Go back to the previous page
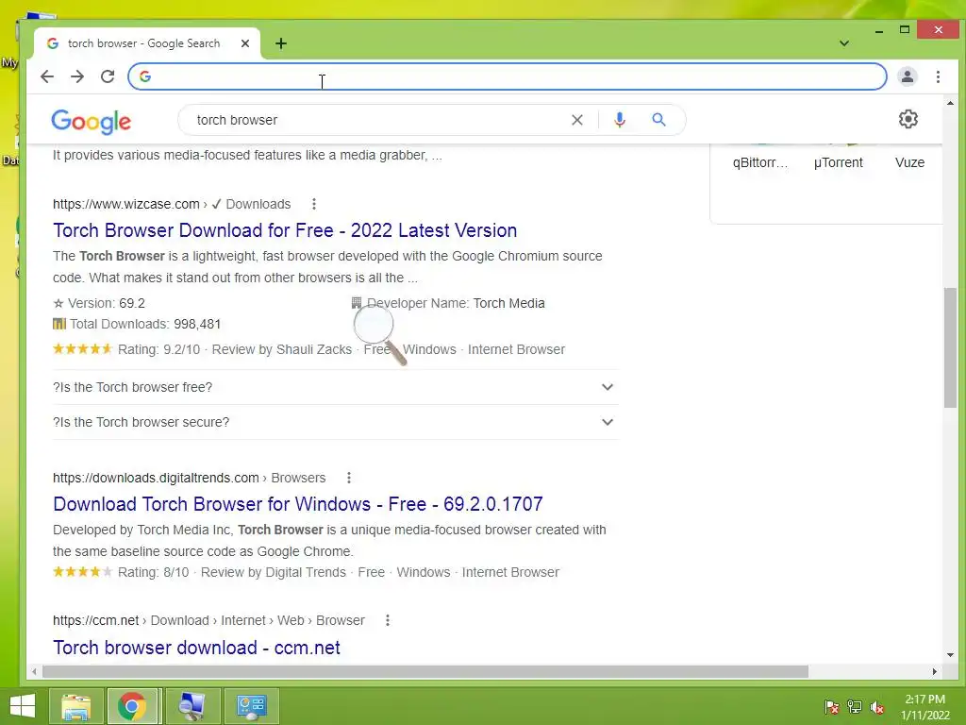The width and height of the screenshot is (966, 725). pyautogui.click(x=47, y=76)
